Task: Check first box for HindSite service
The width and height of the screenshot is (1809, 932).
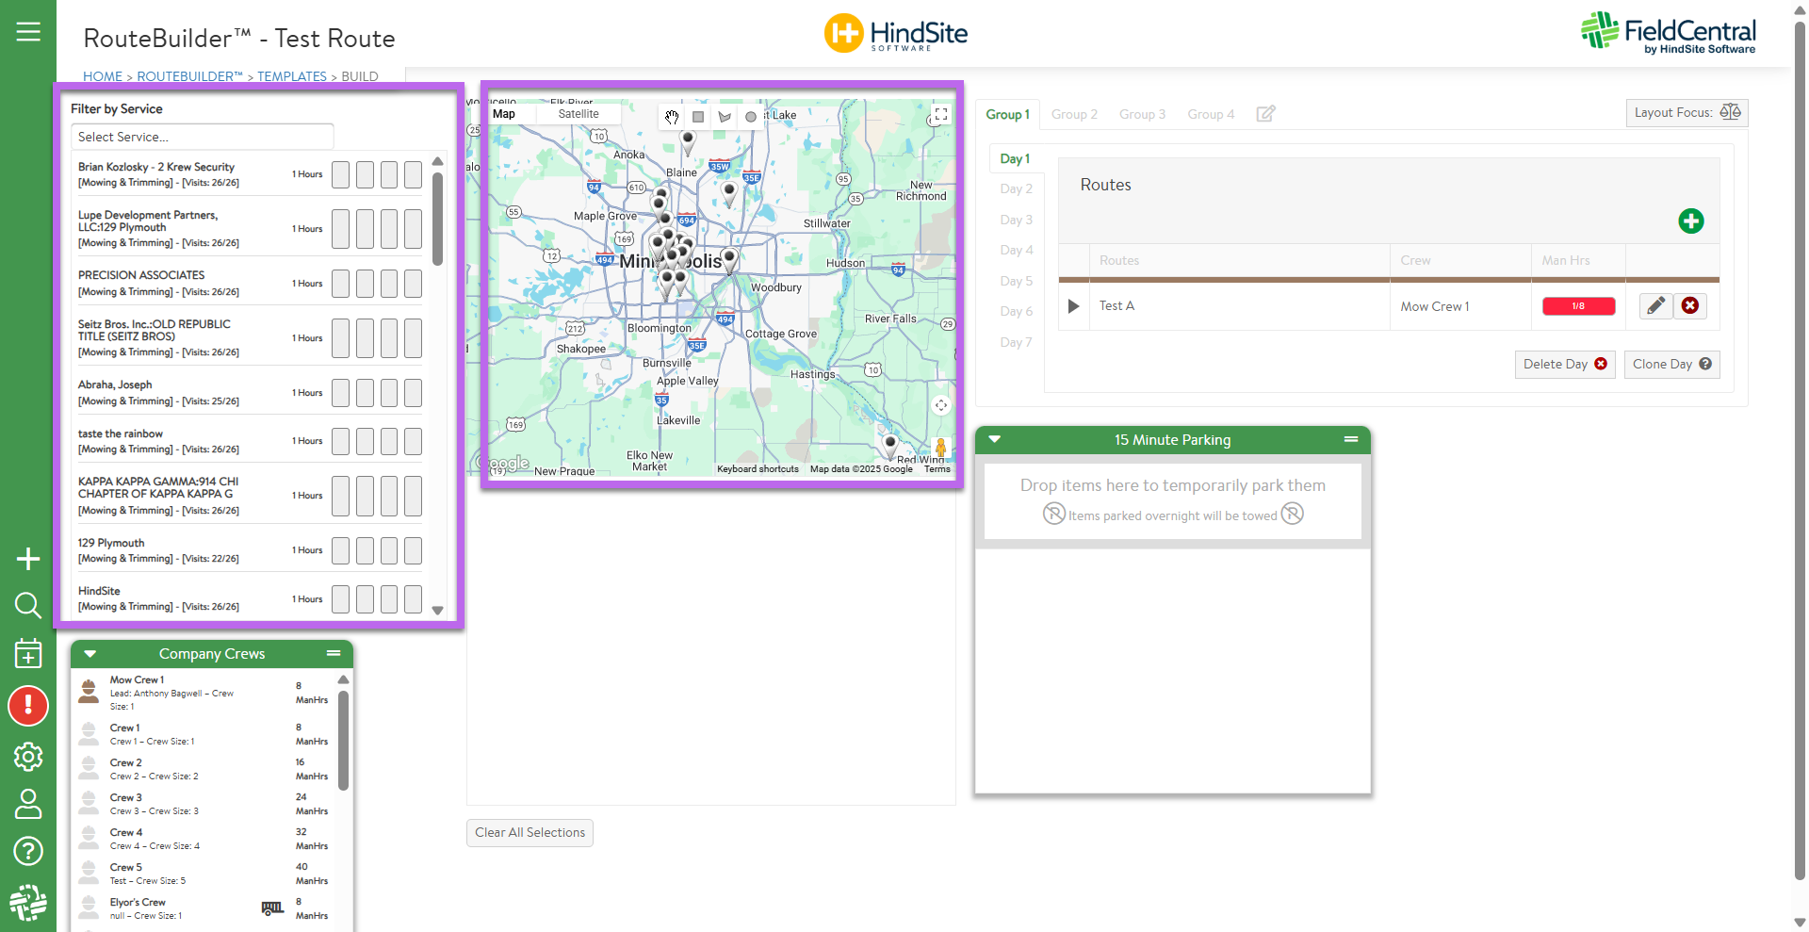Action: [340, 599]
